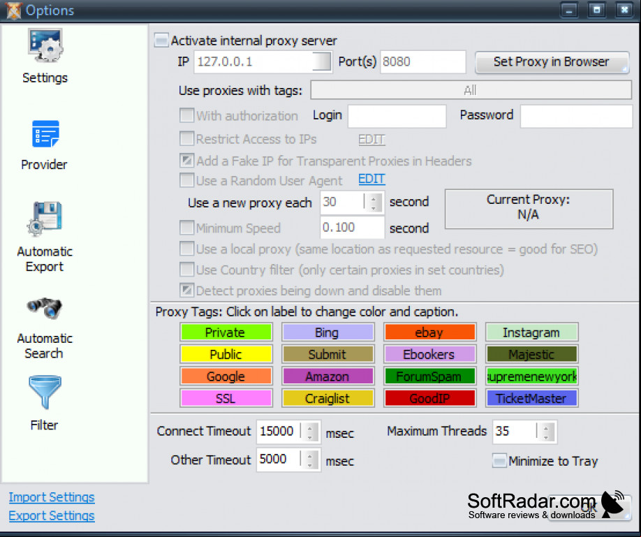Toggle Minimum Speed checkbox
This screenshot has width=641, height=537.
point(187,228)
